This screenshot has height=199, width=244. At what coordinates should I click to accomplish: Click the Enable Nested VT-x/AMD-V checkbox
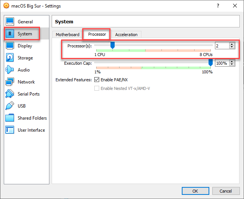[x=97, y=88]
